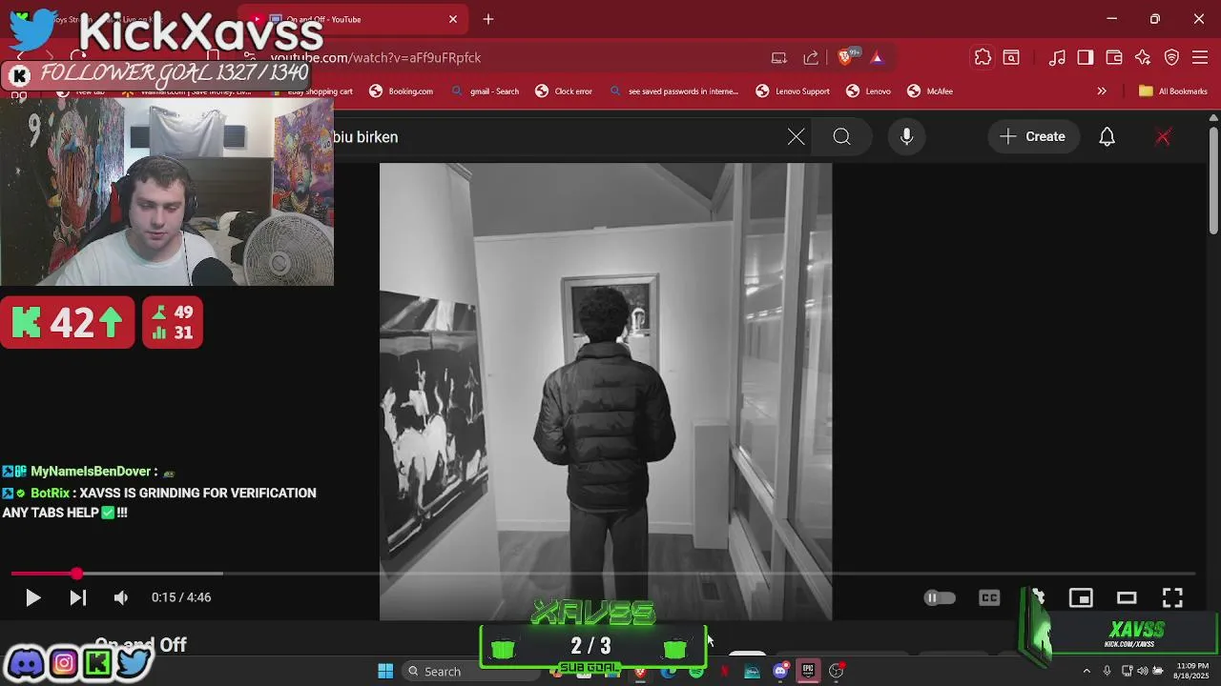Open YouTube notifications bell

[1107, 137]
